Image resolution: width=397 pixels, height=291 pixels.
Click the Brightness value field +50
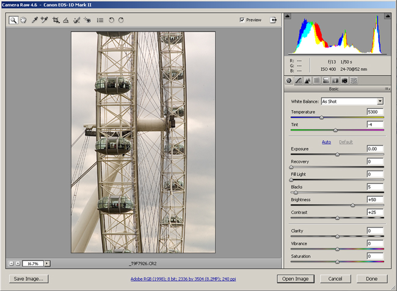coord(375,199)
